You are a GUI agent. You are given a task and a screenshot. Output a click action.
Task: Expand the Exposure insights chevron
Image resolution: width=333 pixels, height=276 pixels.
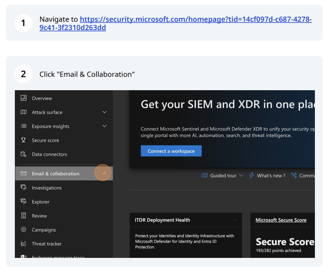coord(105,126)
